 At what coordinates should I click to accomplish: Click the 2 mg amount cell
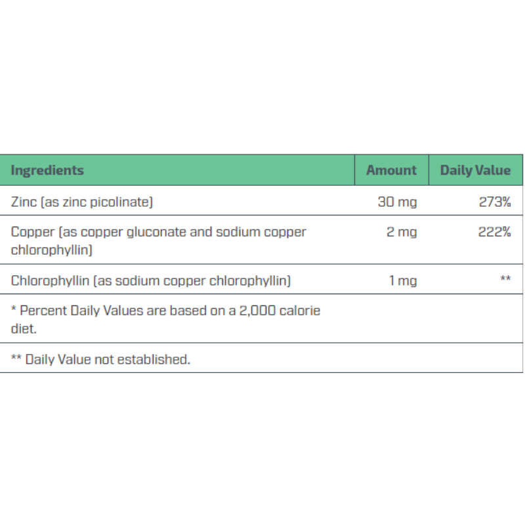[x=402, y=232]
